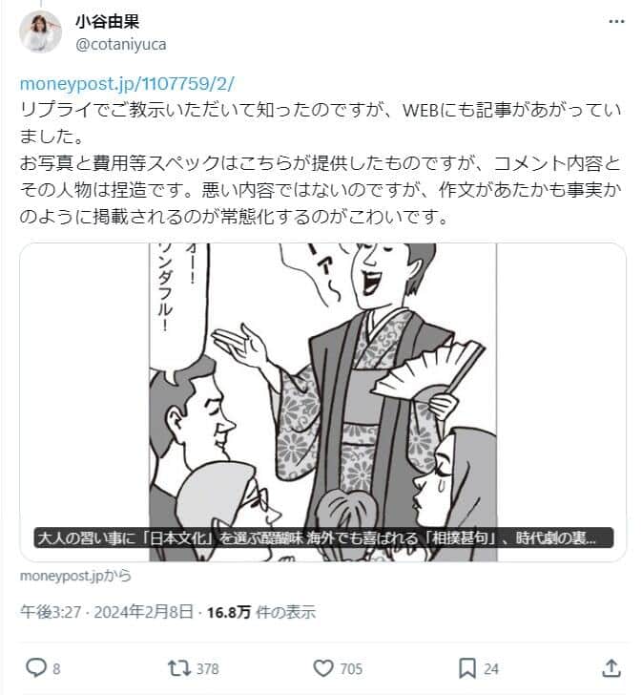Open the profile avatar of 小谷由果

click(x=40, y=32)
